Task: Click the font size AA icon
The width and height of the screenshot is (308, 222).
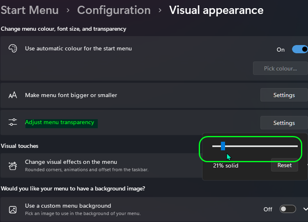Action: point(13,95)
